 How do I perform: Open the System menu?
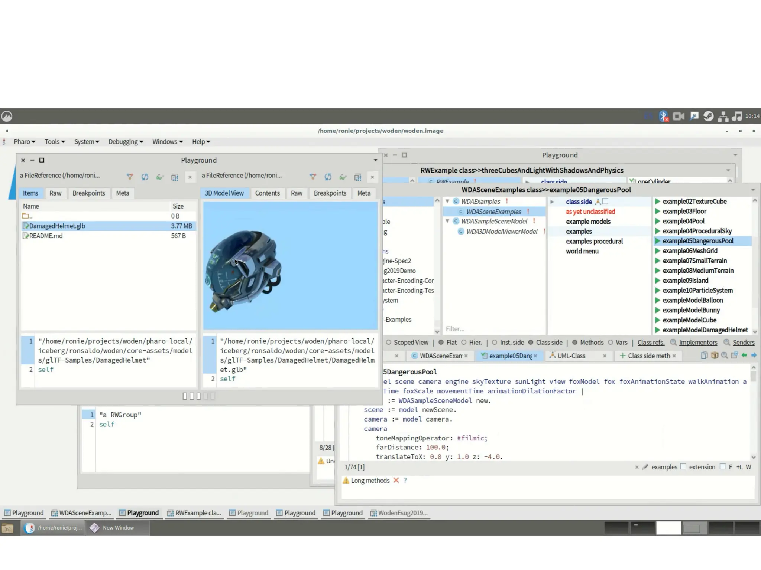coord(87,142)
